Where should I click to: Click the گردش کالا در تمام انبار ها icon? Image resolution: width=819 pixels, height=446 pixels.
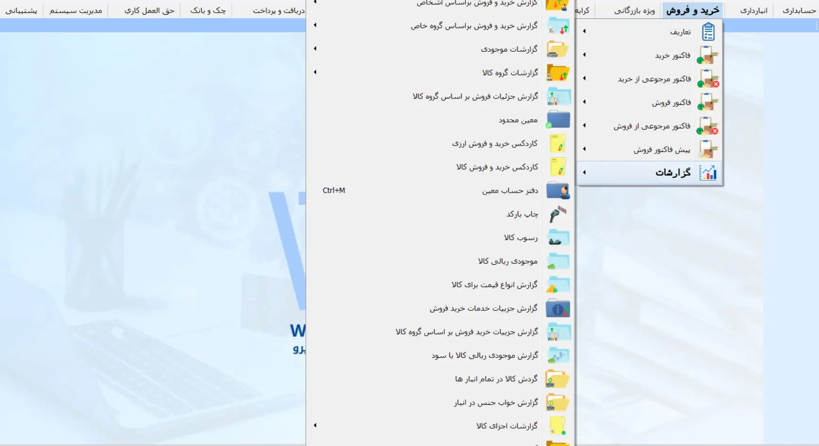558,379
